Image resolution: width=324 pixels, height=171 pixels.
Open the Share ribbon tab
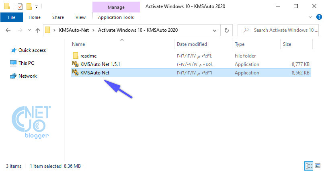tap(58, 17)
